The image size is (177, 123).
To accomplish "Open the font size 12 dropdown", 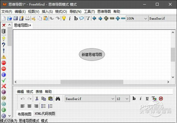I will 123,99.
